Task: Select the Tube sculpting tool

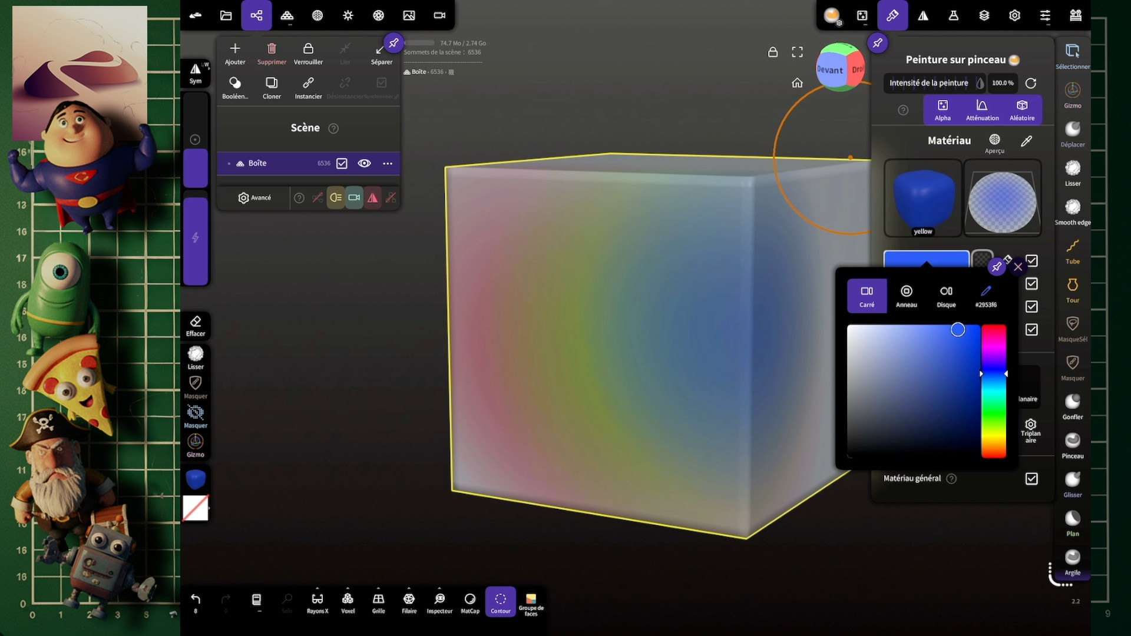Action: click(1072, 250)
